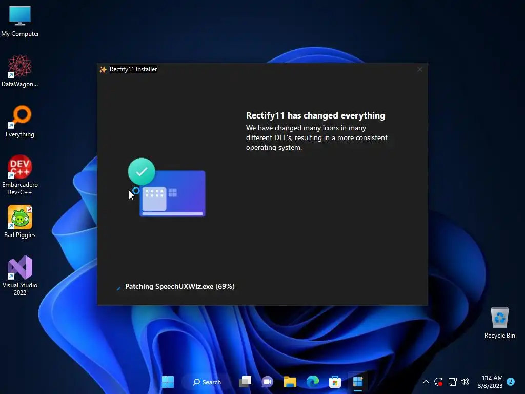
Task: Close the Rectify11 Installer window
Action: tap(420, 69)
